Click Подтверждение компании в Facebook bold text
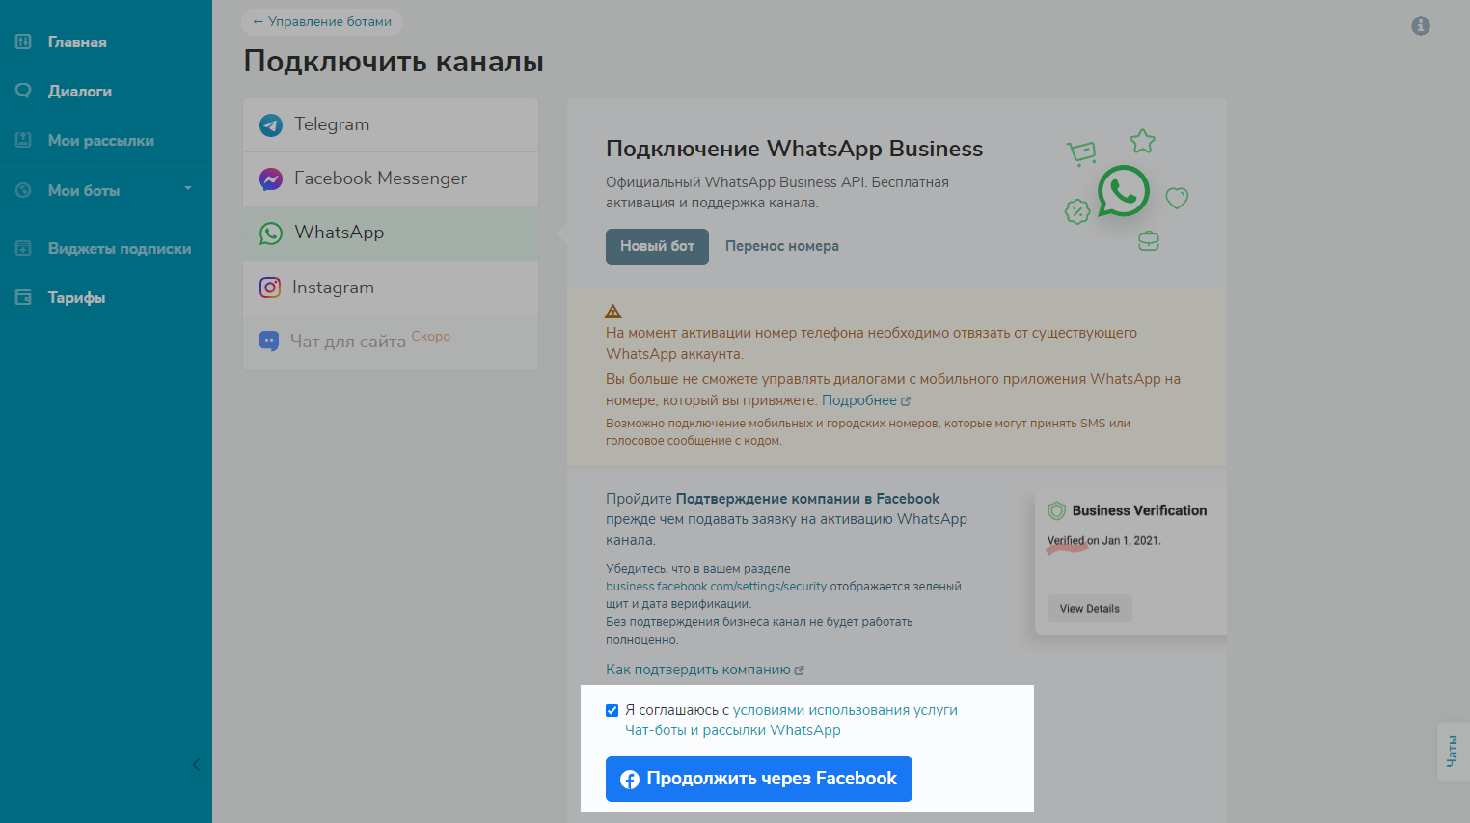The width and height of the screenshot is (1470, 823). (x=807, y=499)
